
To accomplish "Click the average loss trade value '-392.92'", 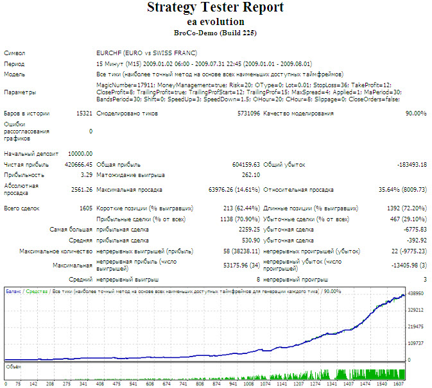I will [417, 240].
